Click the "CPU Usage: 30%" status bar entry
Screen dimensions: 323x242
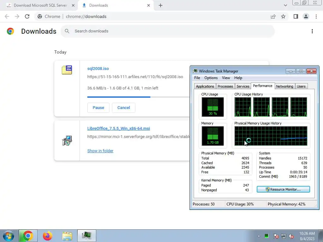[240, 204]
